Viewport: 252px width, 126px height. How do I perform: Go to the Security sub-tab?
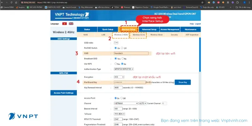point(174,35)
